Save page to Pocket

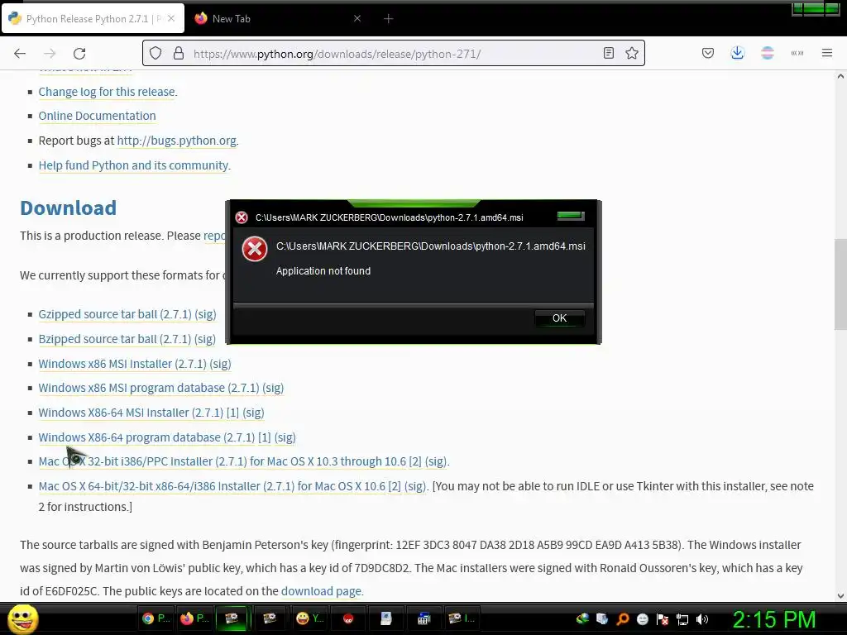click(708, 53)
